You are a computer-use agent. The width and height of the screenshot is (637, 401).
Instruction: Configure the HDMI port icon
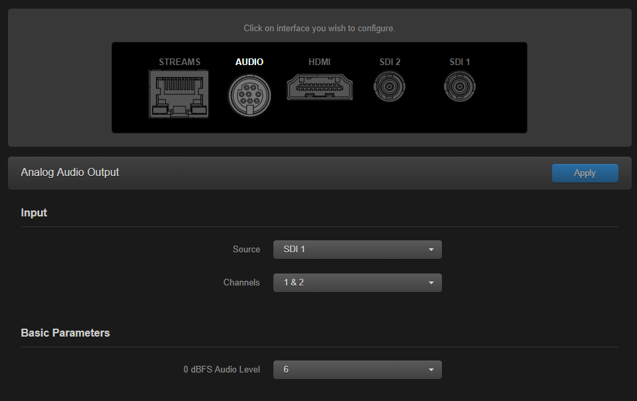[320, 86]
